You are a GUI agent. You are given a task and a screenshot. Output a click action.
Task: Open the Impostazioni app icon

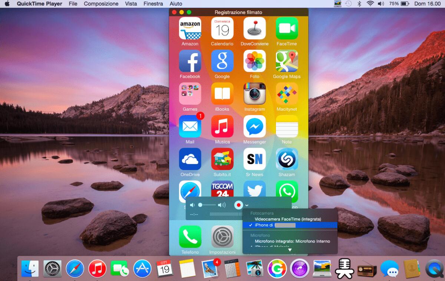point(222,236)
